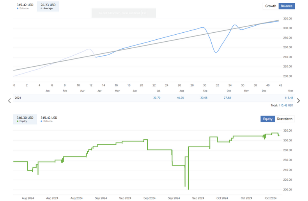Click x-axis tick 42 on top chart

[x=280, y=85]
